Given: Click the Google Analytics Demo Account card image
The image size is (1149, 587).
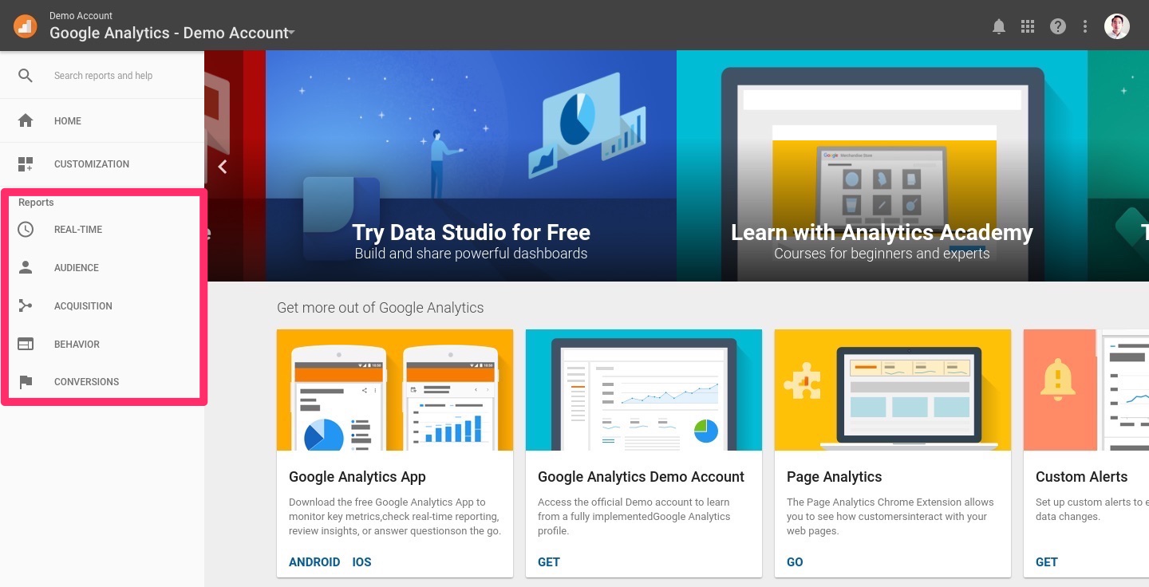Looking at the screenshot, I should [x=644, y=390].
